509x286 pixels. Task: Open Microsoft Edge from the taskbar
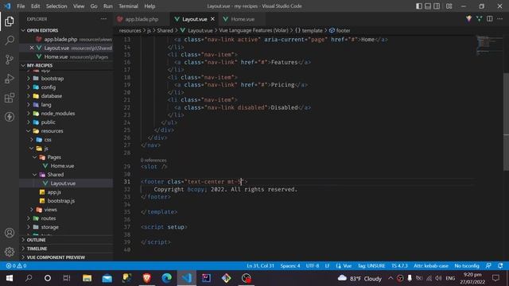pos(166,278)
